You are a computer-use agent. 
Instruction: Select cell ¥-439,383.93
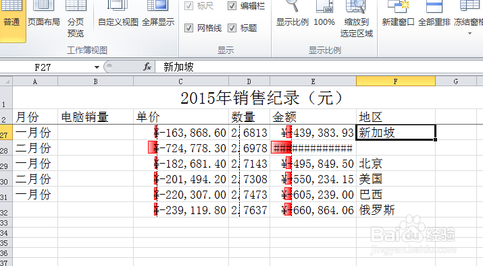(313, 133)
